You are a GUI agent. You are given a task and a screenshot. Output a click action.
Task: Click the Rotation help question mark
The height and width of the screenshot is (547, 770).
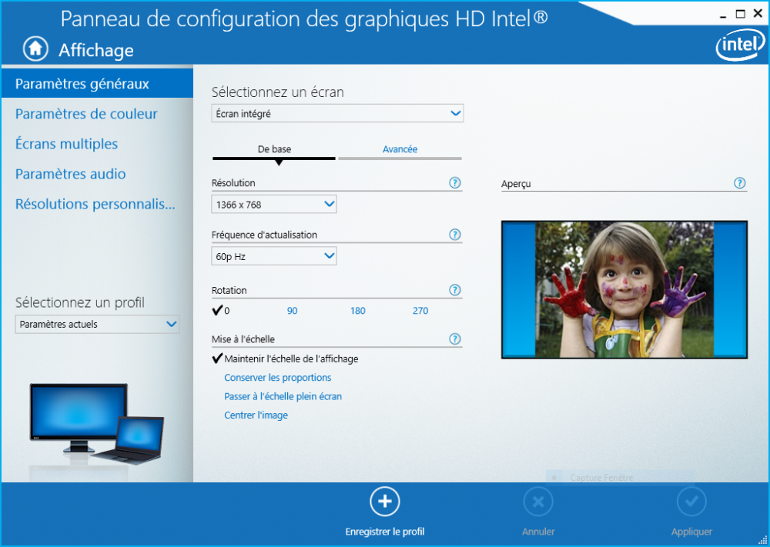pyautogui.click(x=454, y=290)
